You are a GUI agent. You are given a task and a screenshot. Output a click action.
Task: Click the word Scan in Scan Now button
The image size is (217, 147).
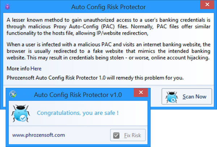[x=187, y=96]
